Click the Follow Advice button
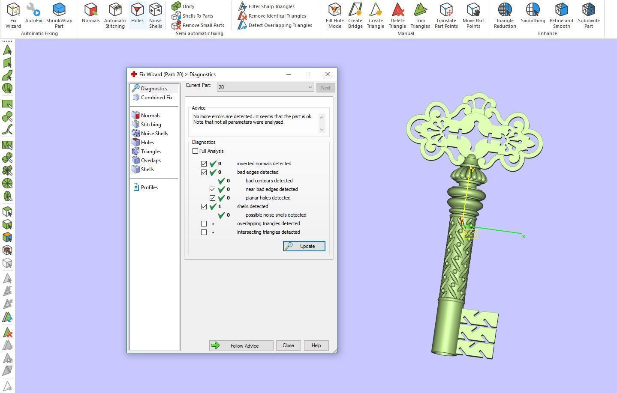The image size is (617, 393). click(241, 345)
